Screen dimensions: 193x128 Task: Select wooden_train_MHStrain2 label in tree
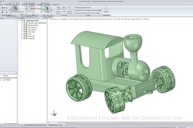[x=37, y=23]
